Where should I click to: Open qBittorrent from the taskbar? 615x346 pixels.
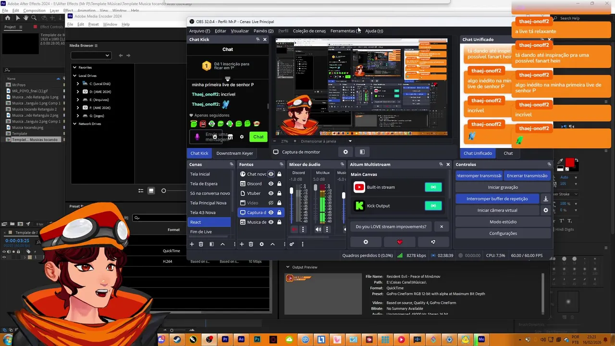tap(305, 339)
